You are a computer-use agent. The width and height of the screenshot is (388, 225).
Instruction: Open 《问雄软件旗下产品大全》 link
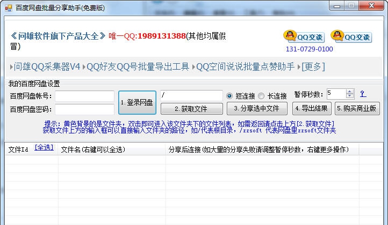pyautogui.click(x=58, y=36)
